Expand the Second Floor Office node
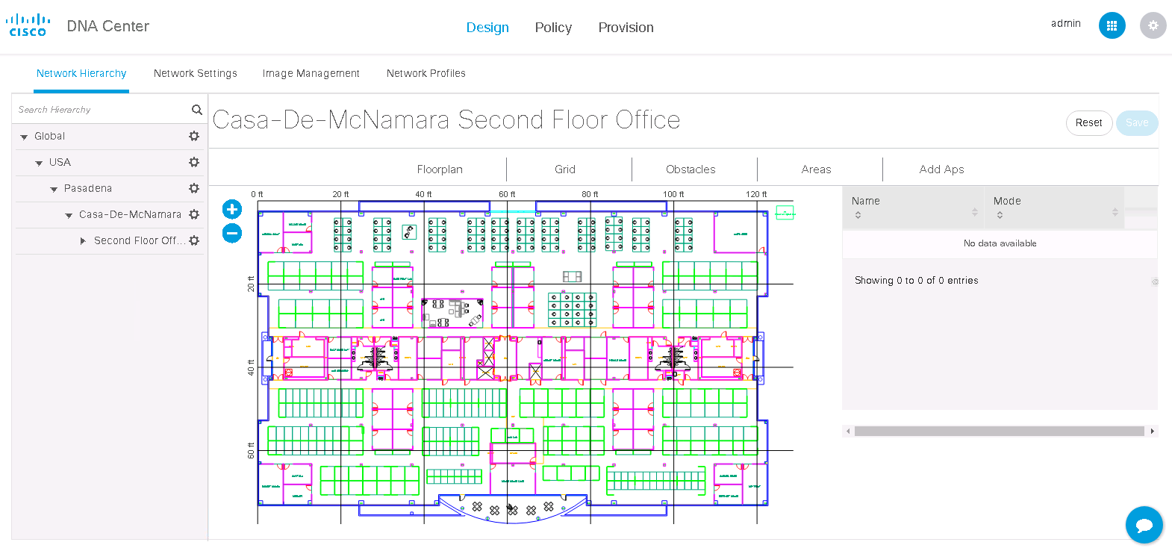This screenshot has height=548, width=1172. [x=83, y=241]
